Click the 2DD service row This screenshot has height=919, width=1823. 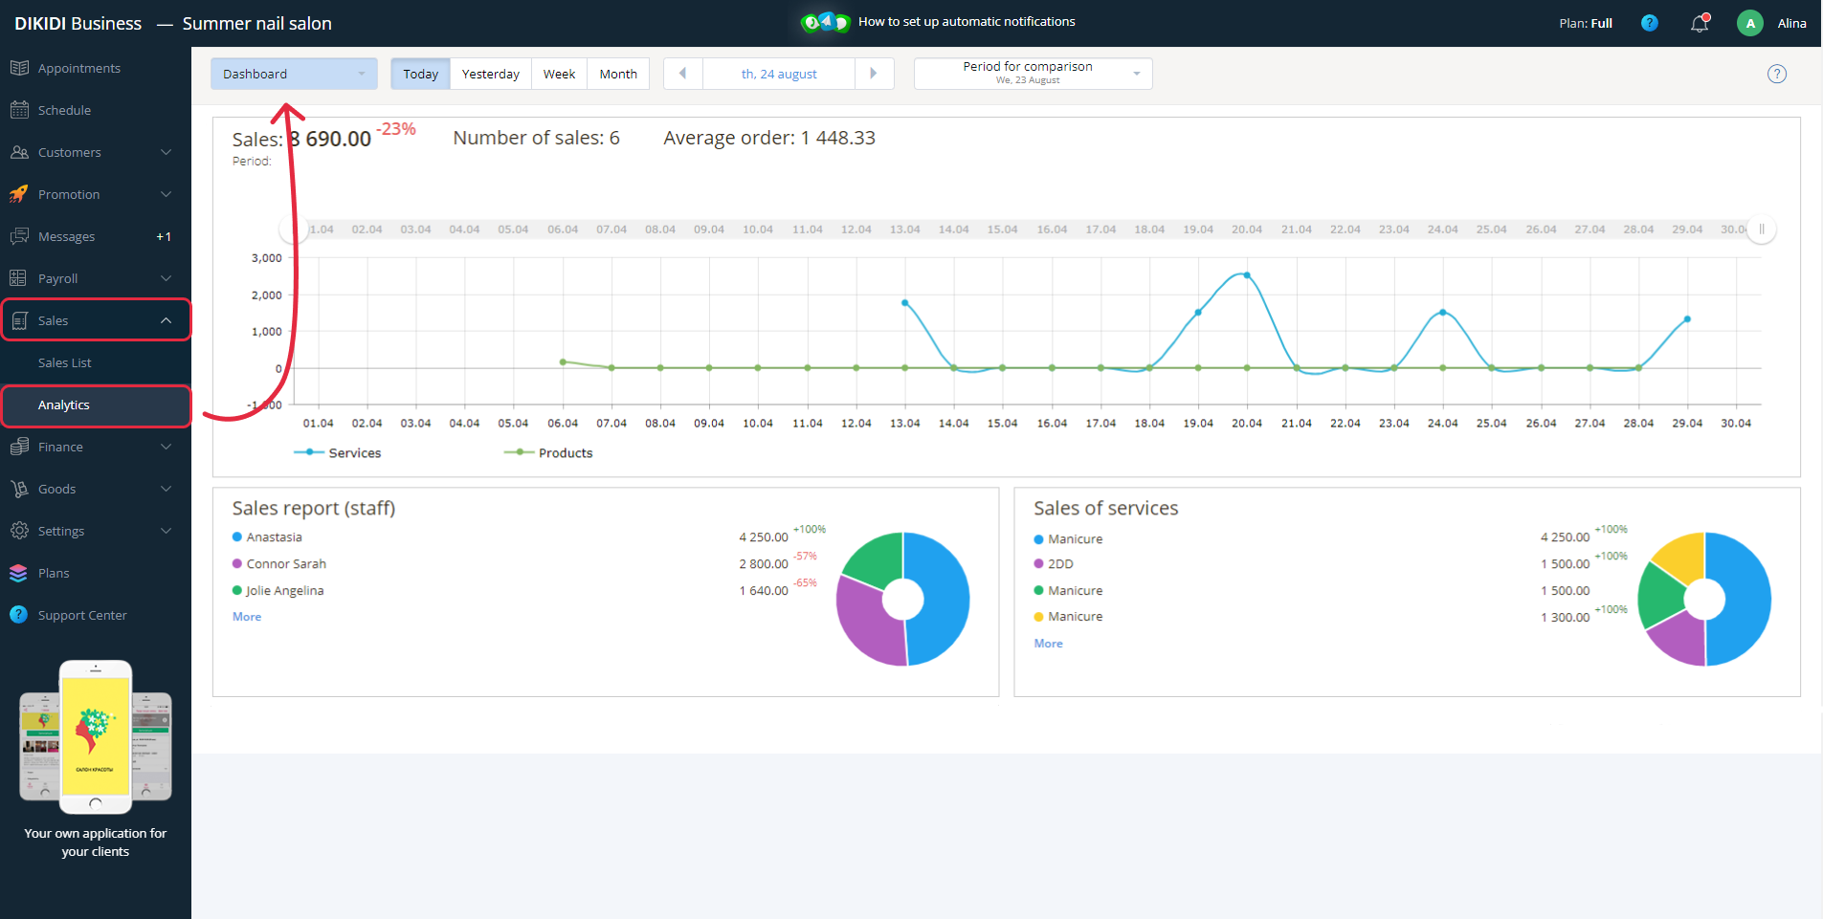pyautogui.click(x=1331, y=564)
